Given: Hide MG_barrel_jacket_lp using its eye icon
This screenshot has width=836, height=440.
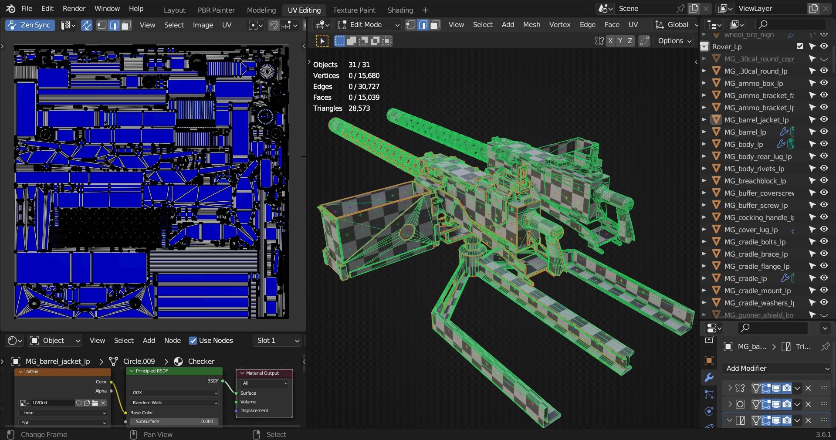Looking at the screenshot, I should point(824,119).
